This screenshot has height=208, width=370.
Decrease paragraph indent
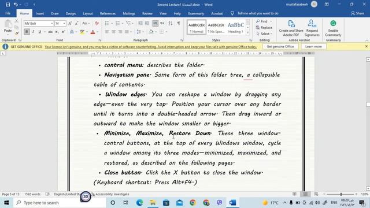[140, 23]
